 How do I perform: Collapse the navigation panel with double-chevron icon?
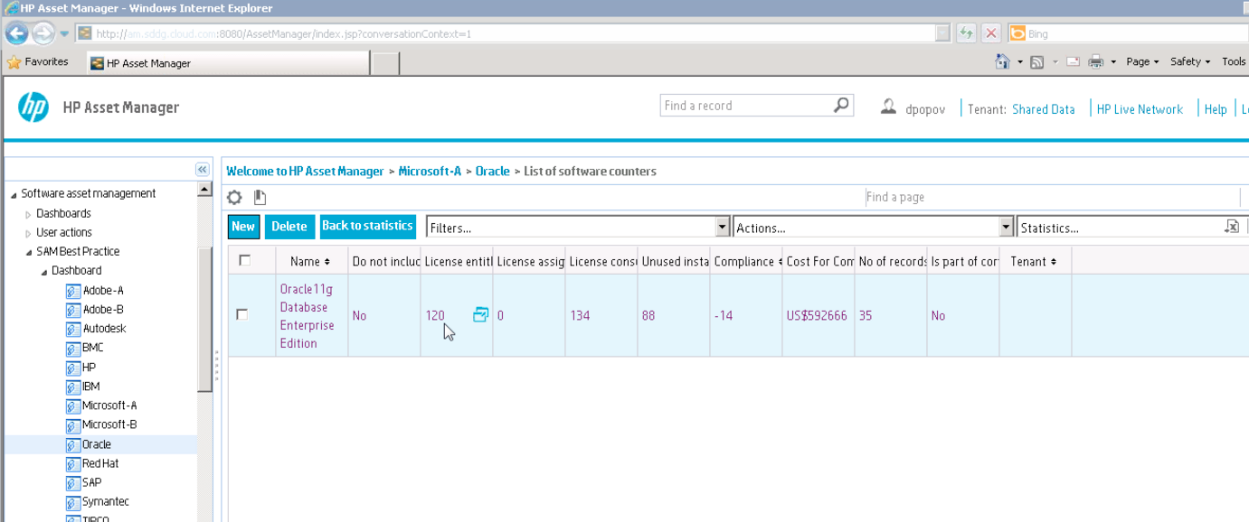(x=203, y=170)
